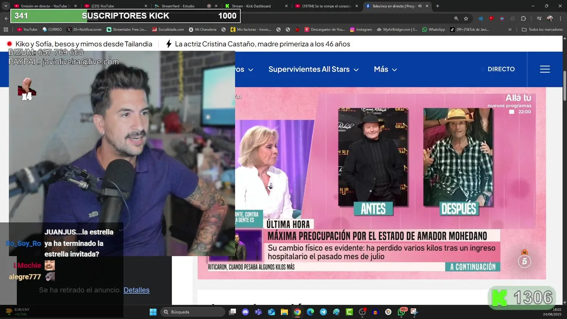Click the bookmark star in address bar
The image size is (567, 319).
pos(466,19)
